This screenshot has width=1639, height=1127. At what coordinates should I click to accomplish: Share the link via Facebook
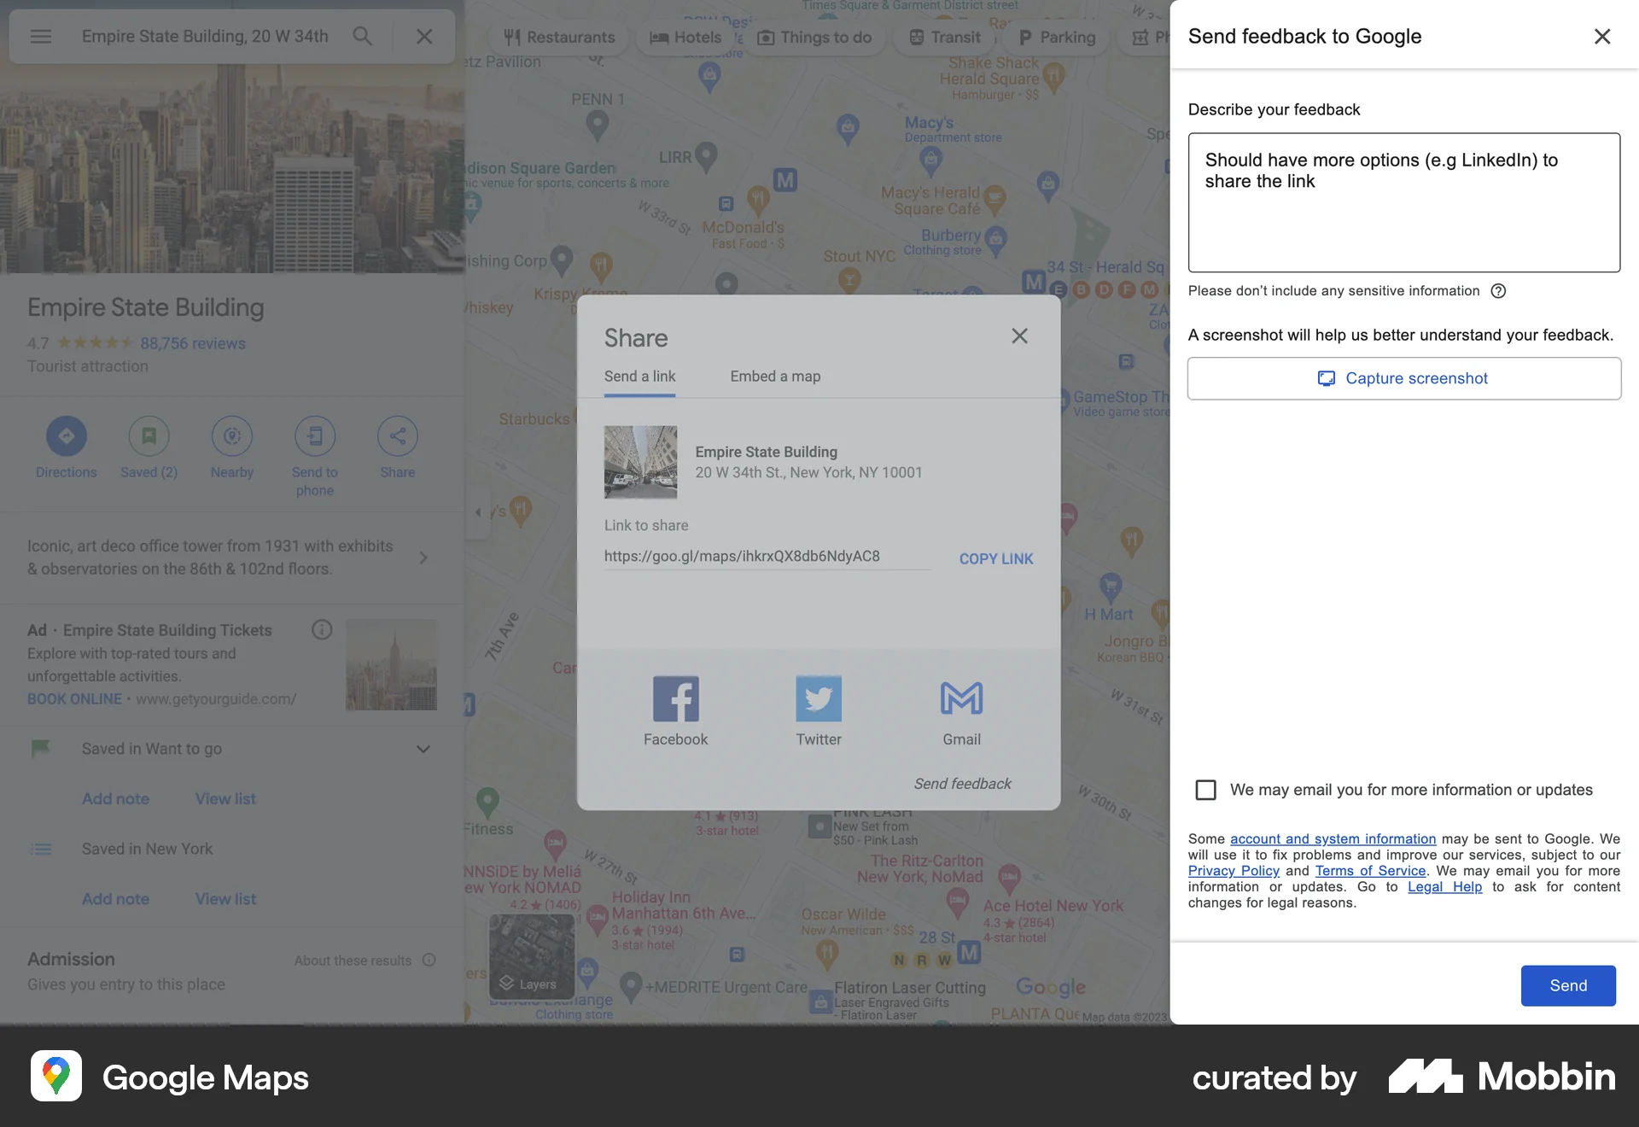click(675, 698)
